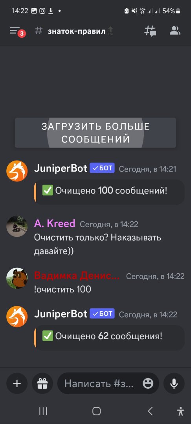Viewport: 191px width, 424px height.
Task: Tap the plus attachment button
Action: 17,384
